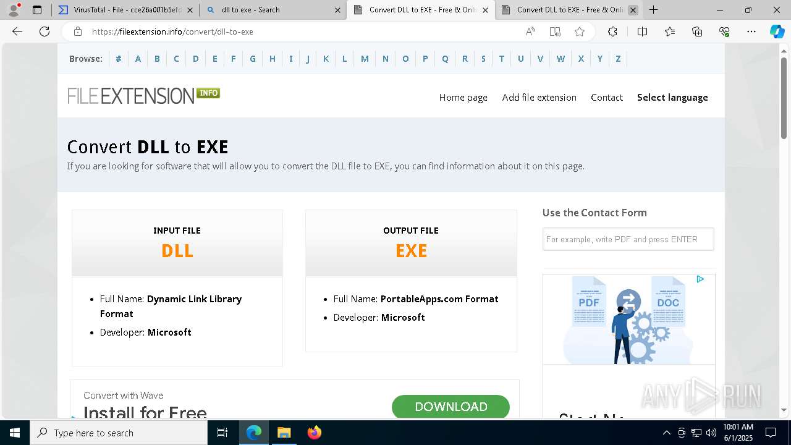Viewport: 791px width, 445px height.
Task: Browse extensions starting with S
Action: click(x=483, y=59)
